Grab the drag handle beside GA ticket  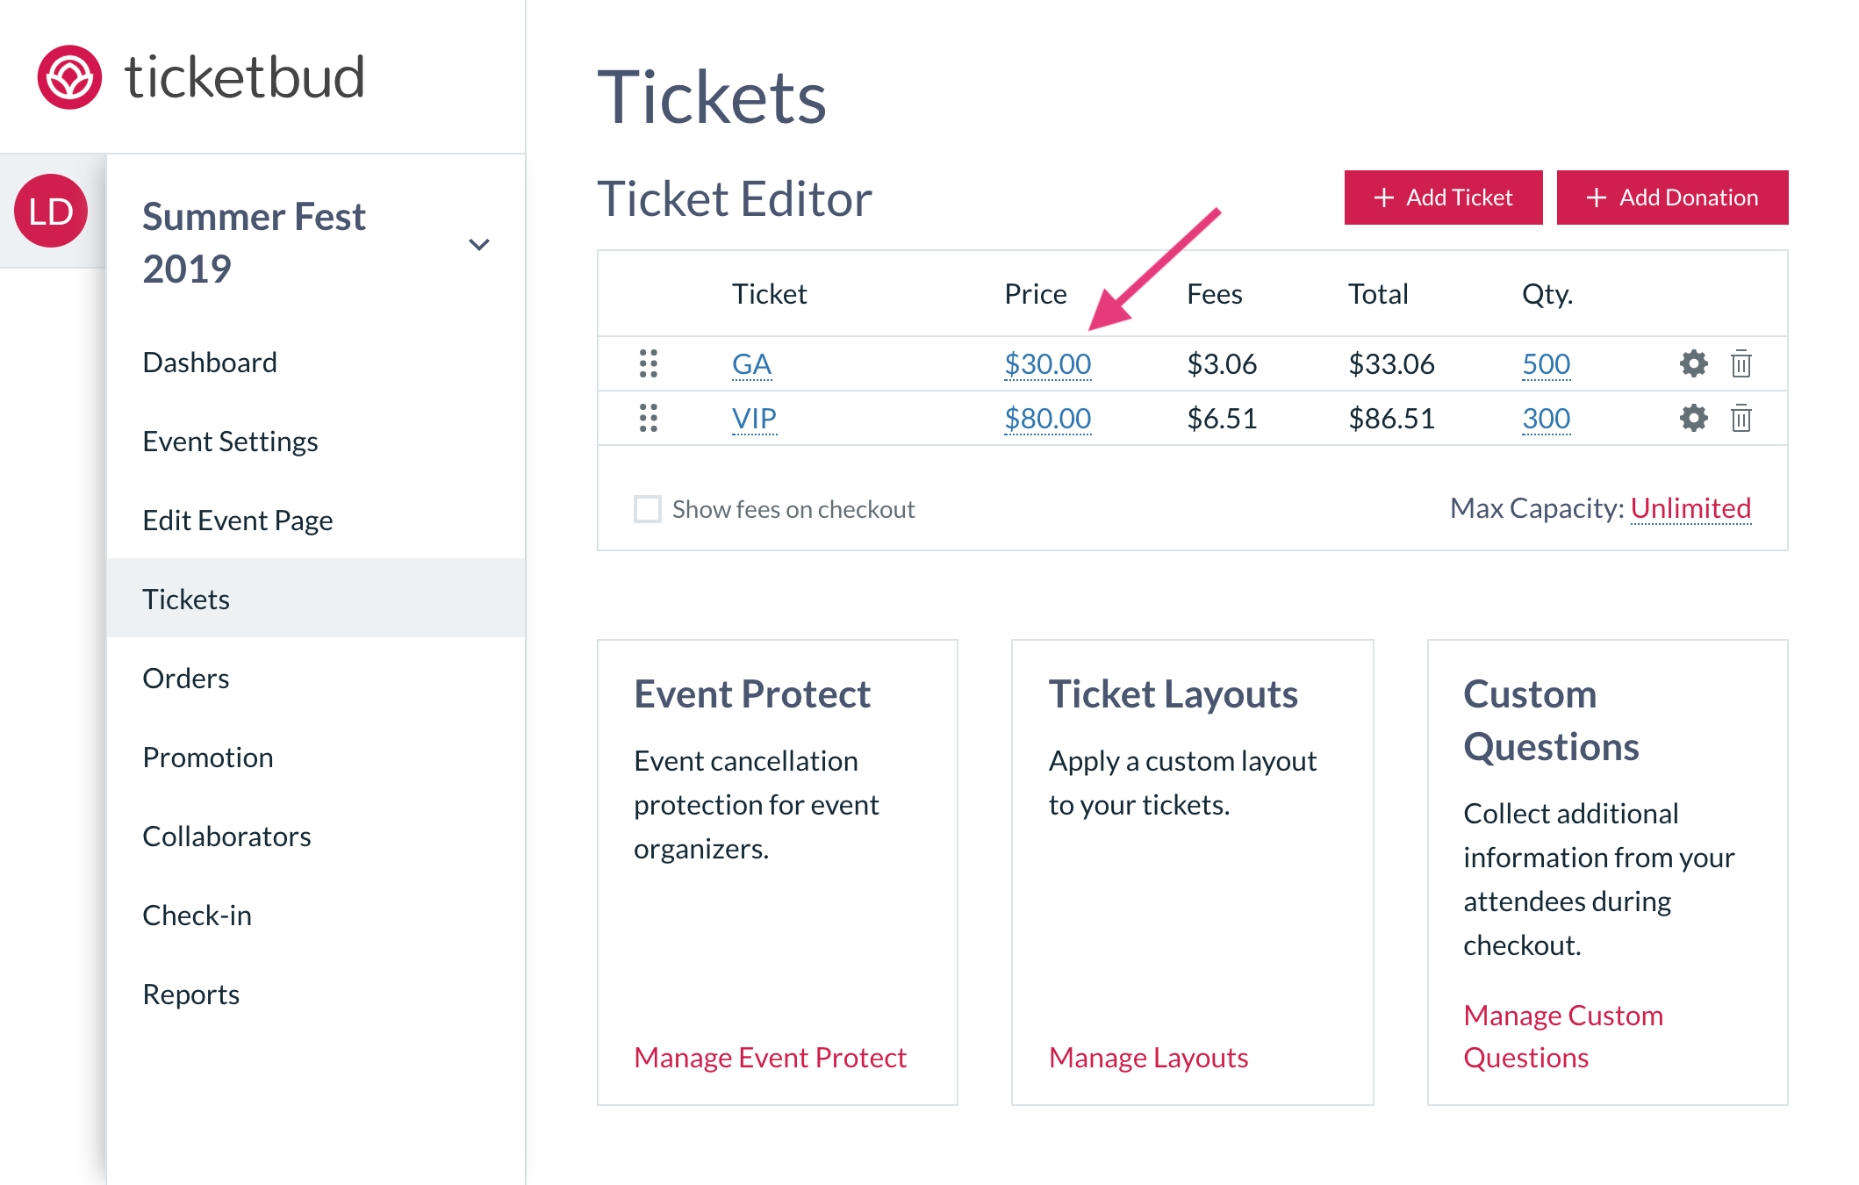pos(648,363)
